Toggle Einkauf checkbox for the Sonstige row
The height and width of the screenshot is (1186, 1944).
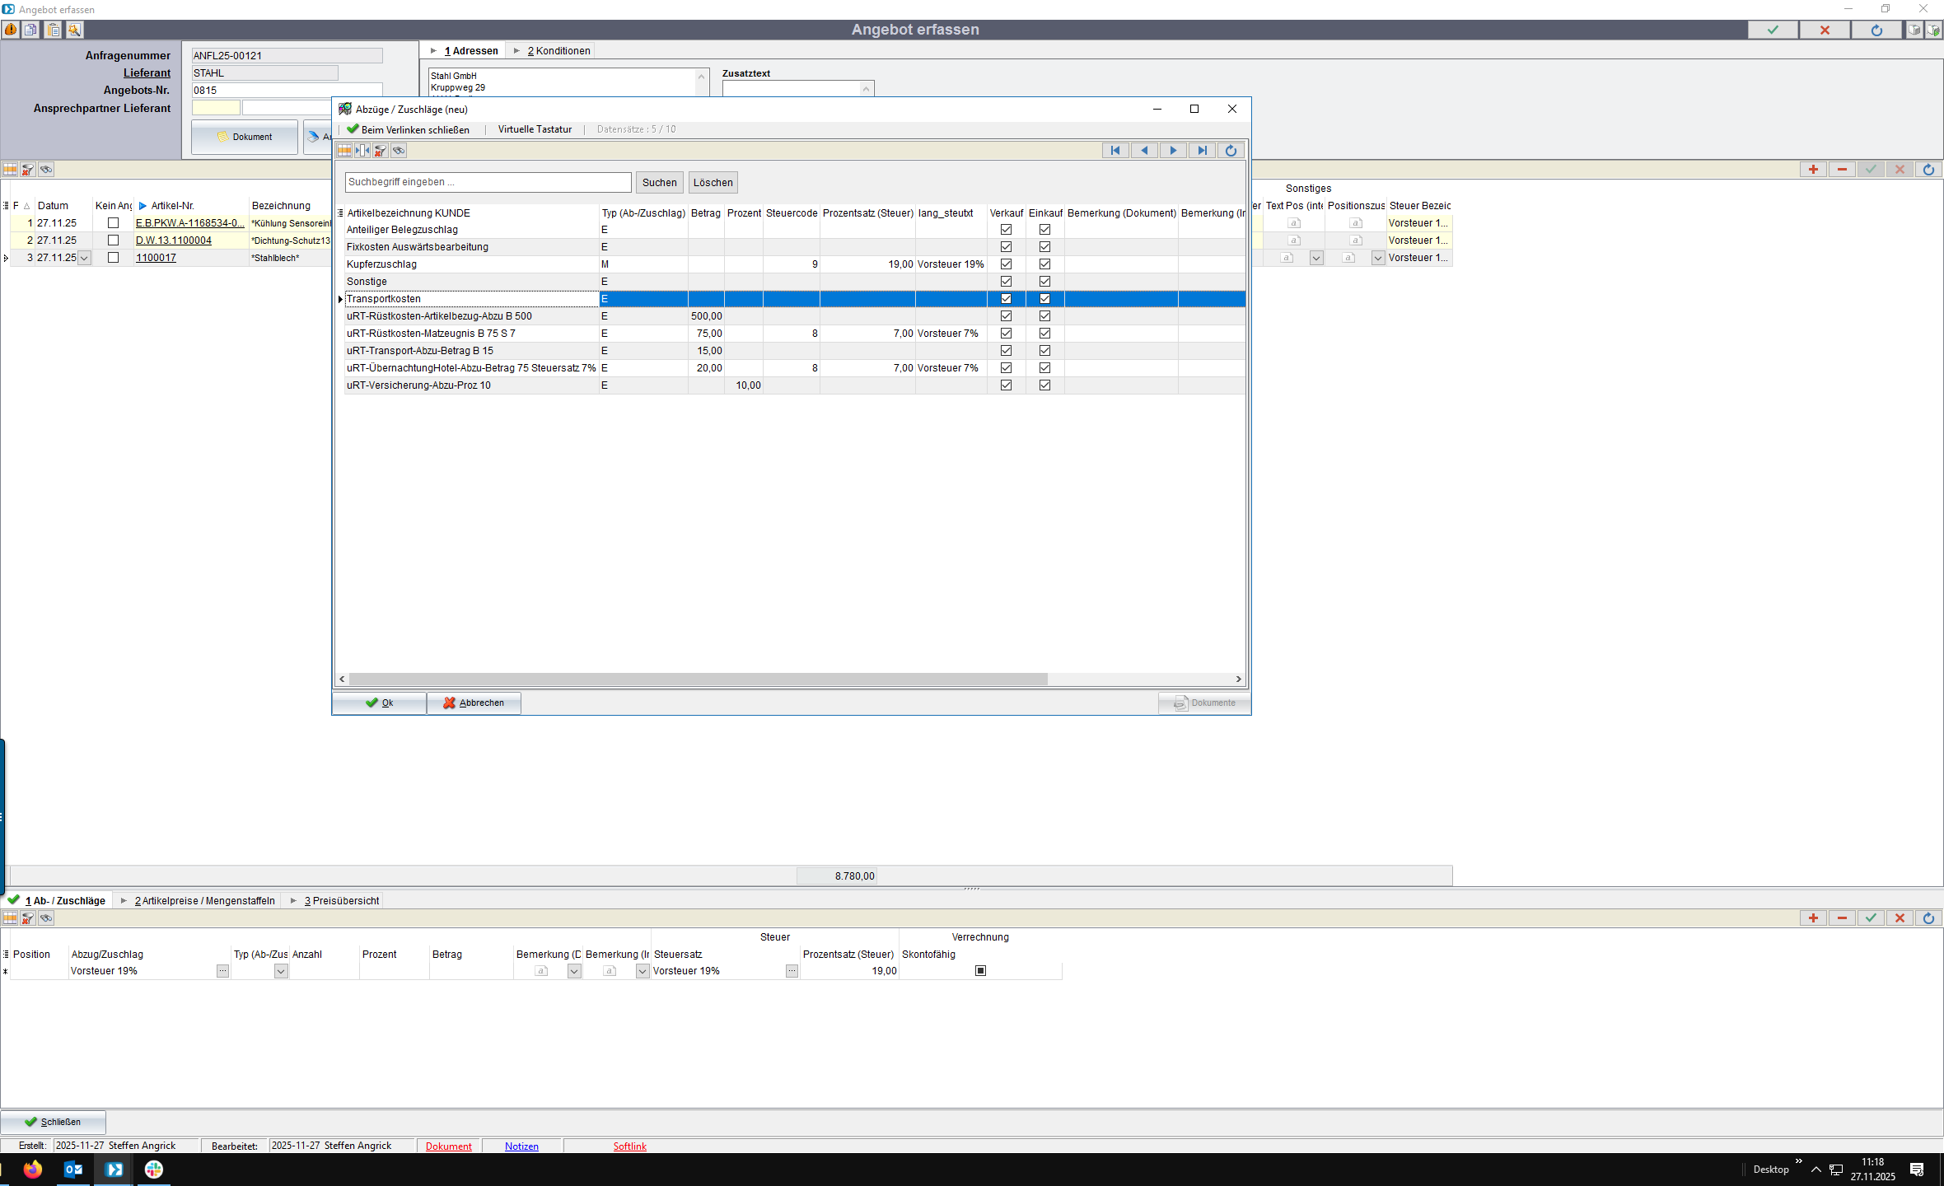tap(1044, 282)
